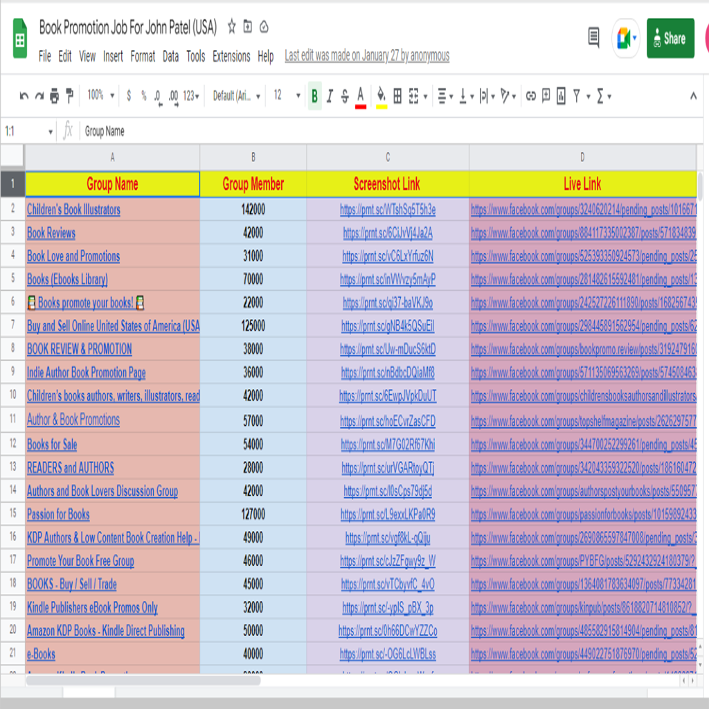Open horizontal align dropdown
Screen dimensions: 709x709
445,96
